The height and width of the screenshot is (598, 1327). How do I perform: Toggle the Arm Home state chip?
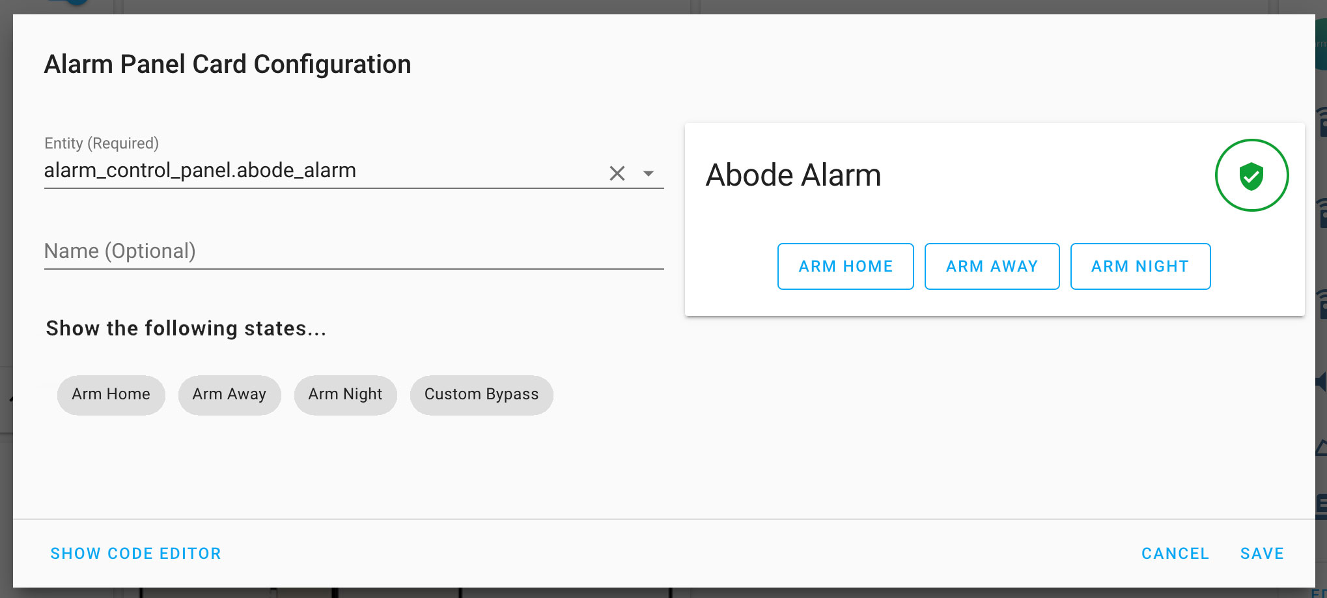click(111, 395)
